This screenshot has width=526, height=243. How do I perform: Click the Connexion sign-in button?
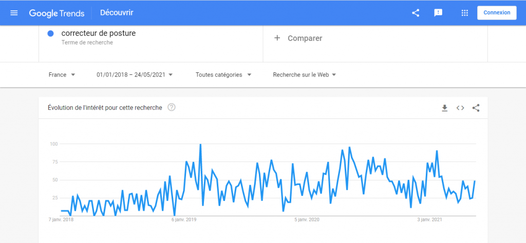click(496, 13)
